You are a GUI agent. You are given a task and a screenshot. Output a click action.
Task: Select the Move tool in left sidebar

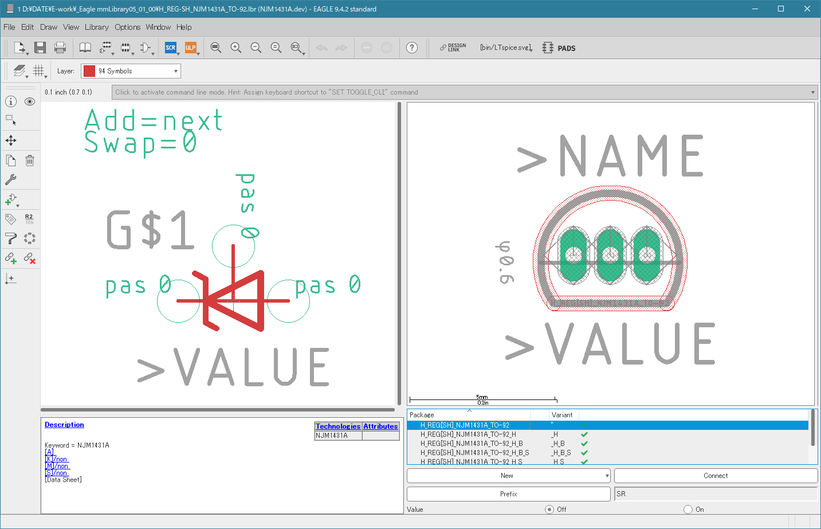click(x=11, y=140)
